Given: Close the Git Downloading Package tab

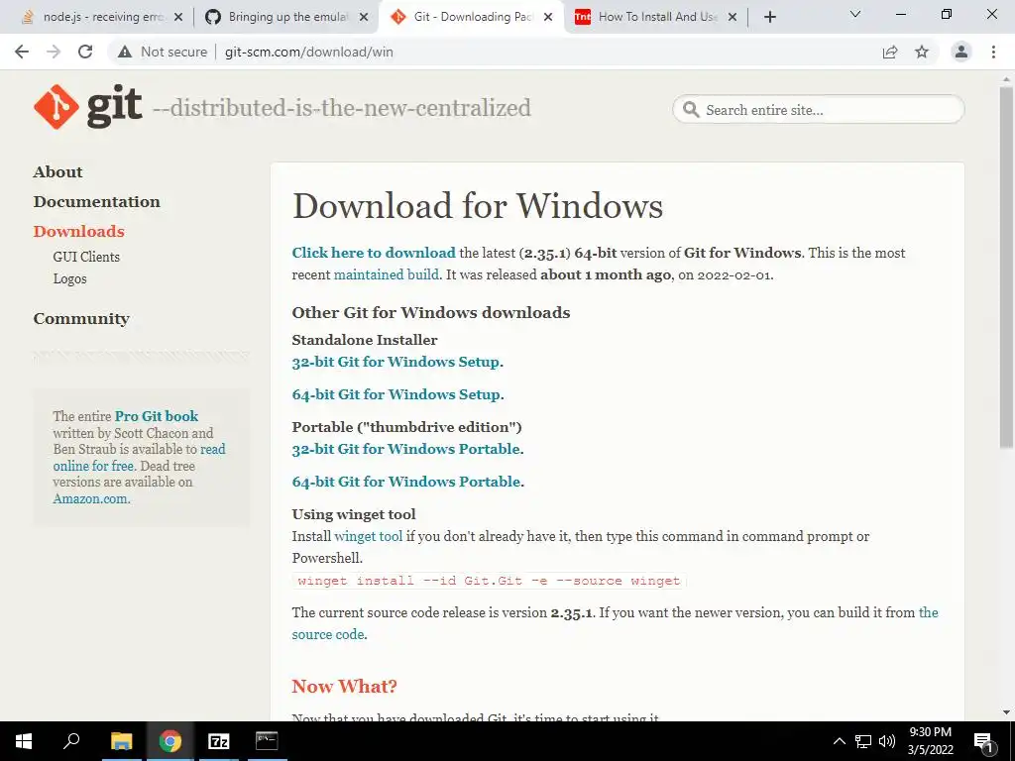Looking at the screenshot, I should pos(548,18).
